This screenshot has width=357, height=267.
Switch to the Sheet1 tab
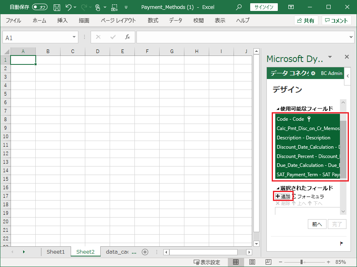pos(56,252)
